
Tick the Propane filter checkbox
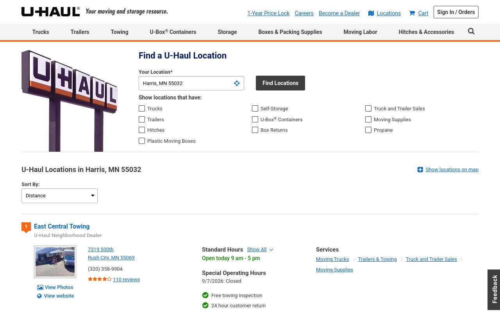tap(368, 130)
